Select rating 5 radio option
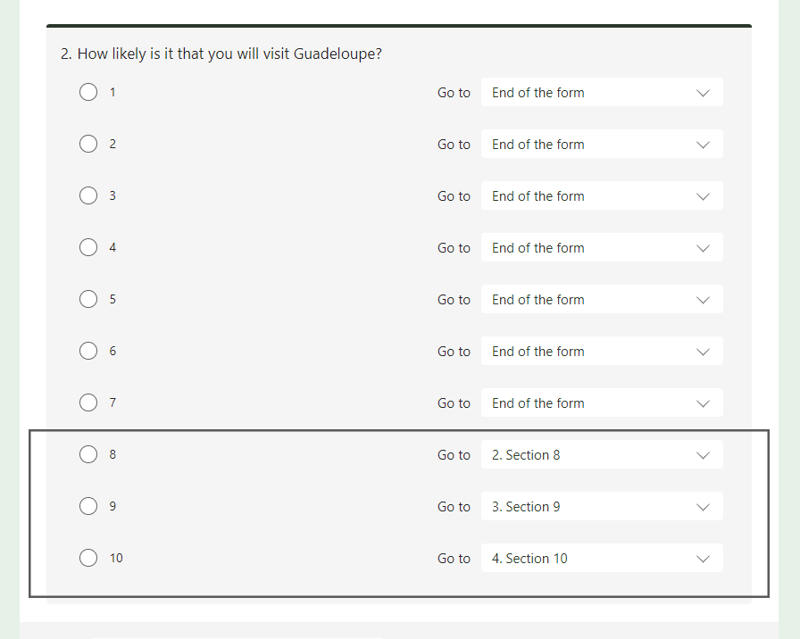 [x=88, y=299]
